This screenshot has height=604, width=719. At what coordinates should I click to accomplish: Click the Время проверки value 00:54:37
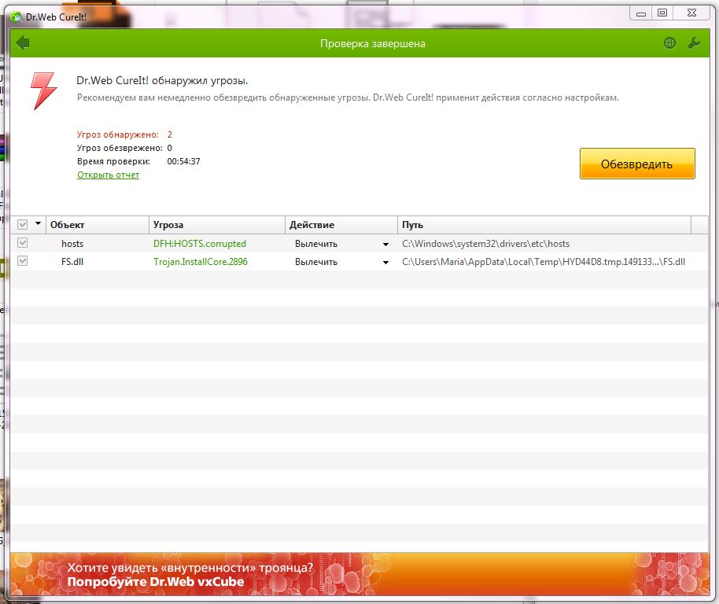point(183,161)
